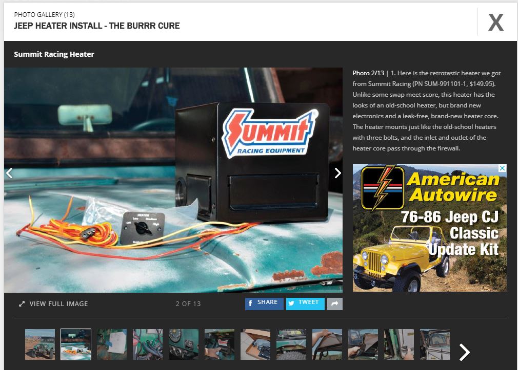This screenshot has width=518, height=370.
Task: Select the fourth thumbnail in the strip
Action: pos(148,344)
